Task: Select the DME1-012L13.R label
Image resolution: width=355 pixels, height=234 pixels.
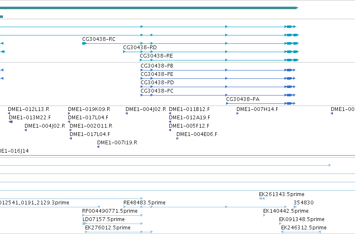Action: pyautogui.click(x=28, y=109)
